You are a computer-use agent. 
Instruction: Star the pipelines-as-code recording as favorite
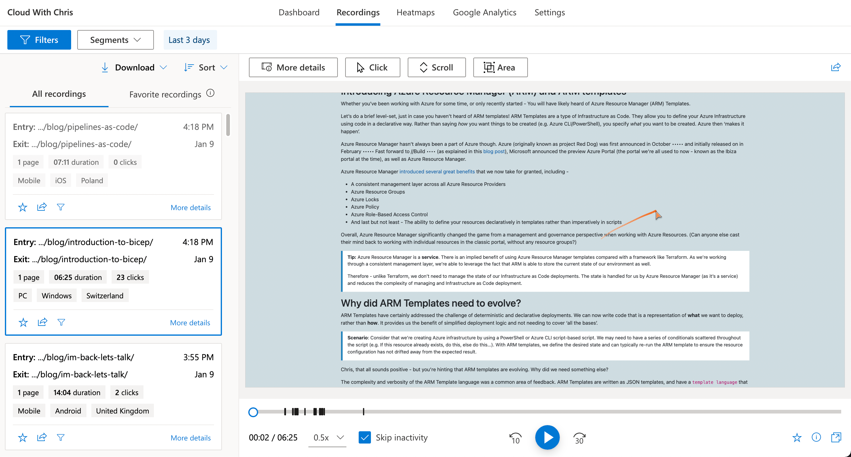coord(22,207)
